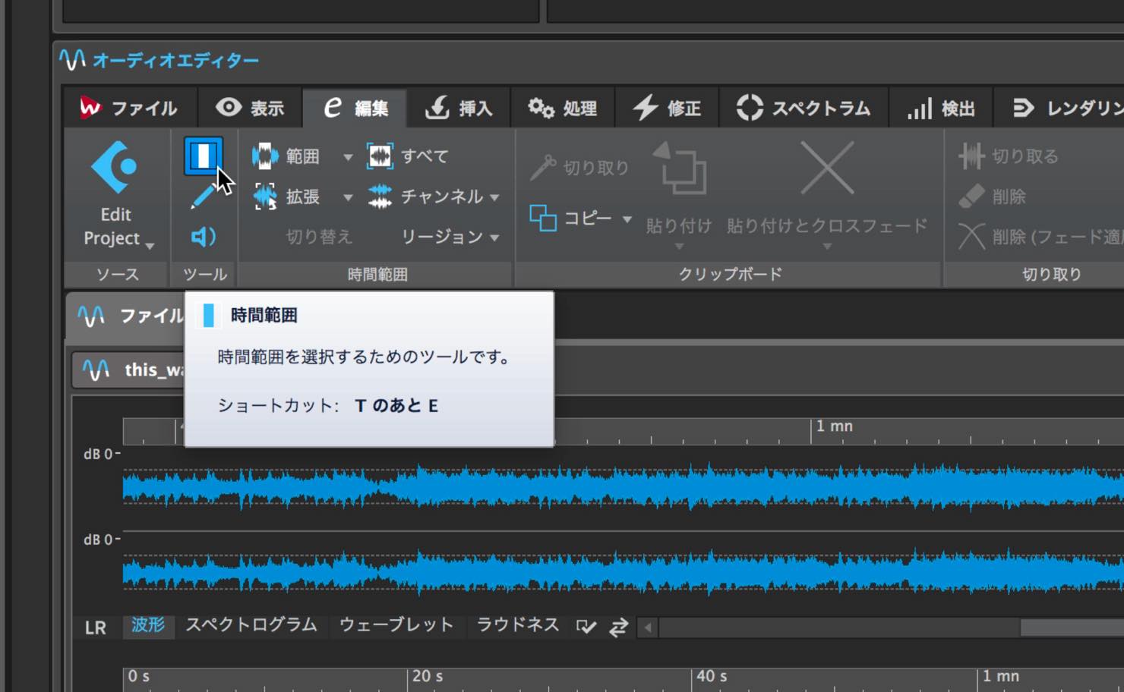Image resolution: width=1124 pixels, height=692 pixels.
Task: Expand the 貼り付け dropdown arrow
Action: click(x=680, y=247)
